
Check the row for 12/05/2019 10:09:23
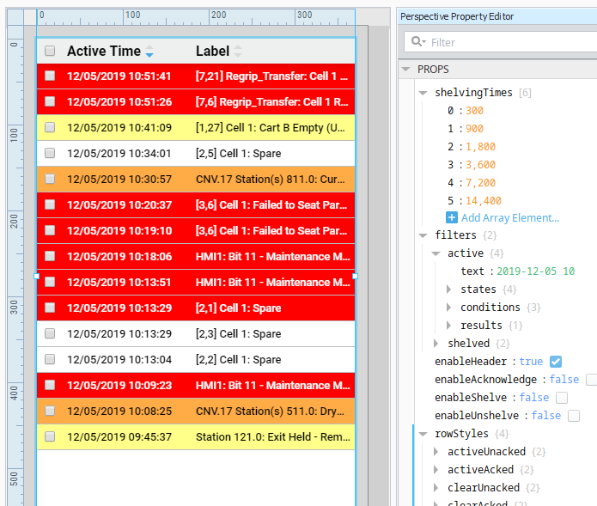click(50, 385)
